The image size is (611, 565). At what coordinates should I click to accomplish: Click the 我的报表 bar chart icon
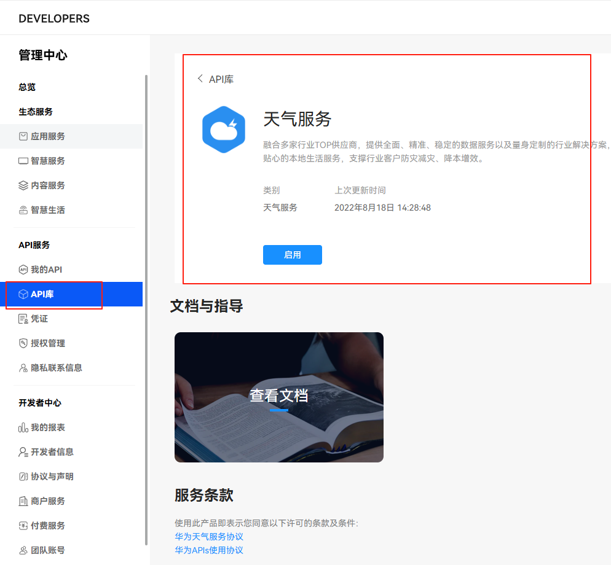[x=23, y=427]
